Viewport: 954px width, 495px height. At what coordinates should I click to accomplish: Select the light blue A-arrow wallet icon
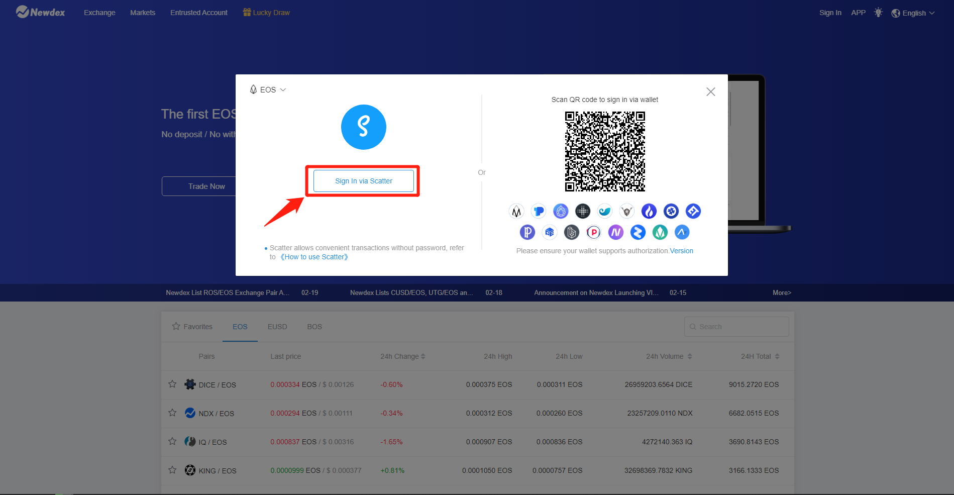(x=682, y=232)
